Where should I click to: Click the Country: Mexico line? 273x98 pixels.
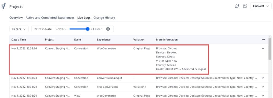pos(166,65)
